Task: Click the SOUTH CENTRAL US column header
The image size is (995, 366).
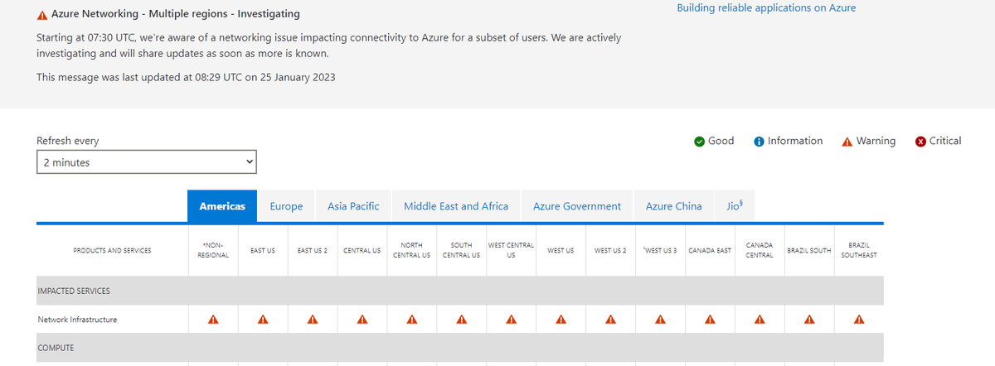Action: 461,250
